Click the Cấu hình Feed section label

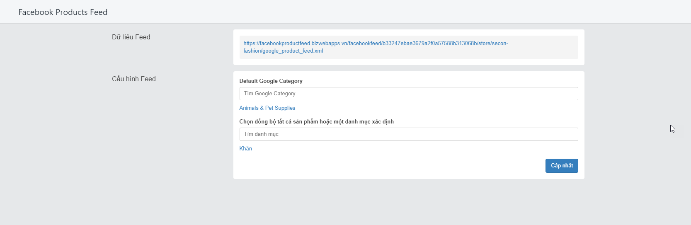coord(134,79)
